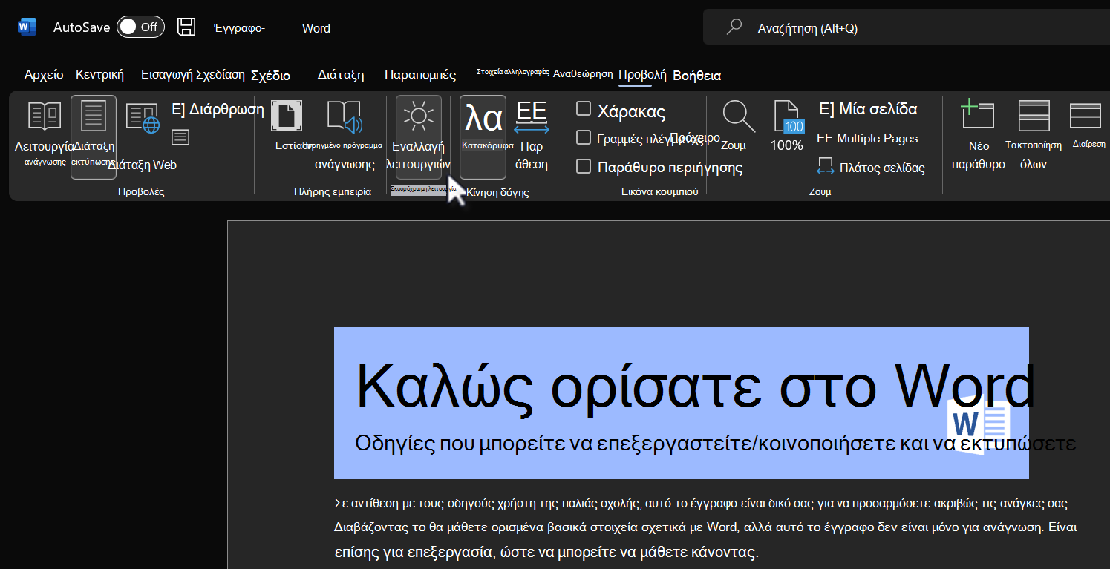Screen dimensions: 1110x569
Task: Click the Αναζήτηση (Alt+Q) search box
Action: [906, 28]
